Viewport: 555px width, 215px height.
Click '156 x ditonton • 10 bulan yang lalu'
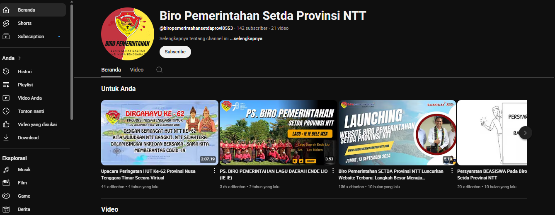coord(369,187)
